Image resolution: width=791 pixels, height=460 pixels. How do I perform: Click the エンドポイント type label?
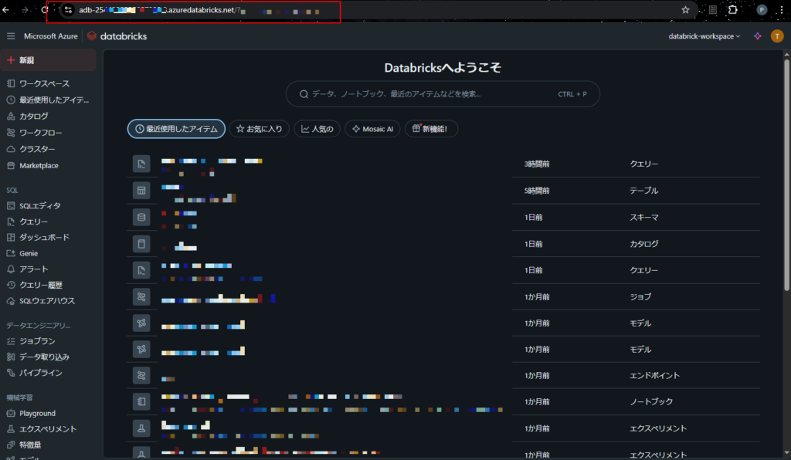click(654, 375)
